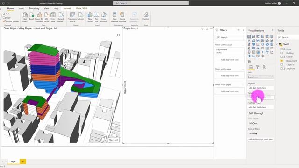Uncheck the Department field checkbox
Image resolution: width=299 pixels, height=168 pixels.
[x=281, y=61]
